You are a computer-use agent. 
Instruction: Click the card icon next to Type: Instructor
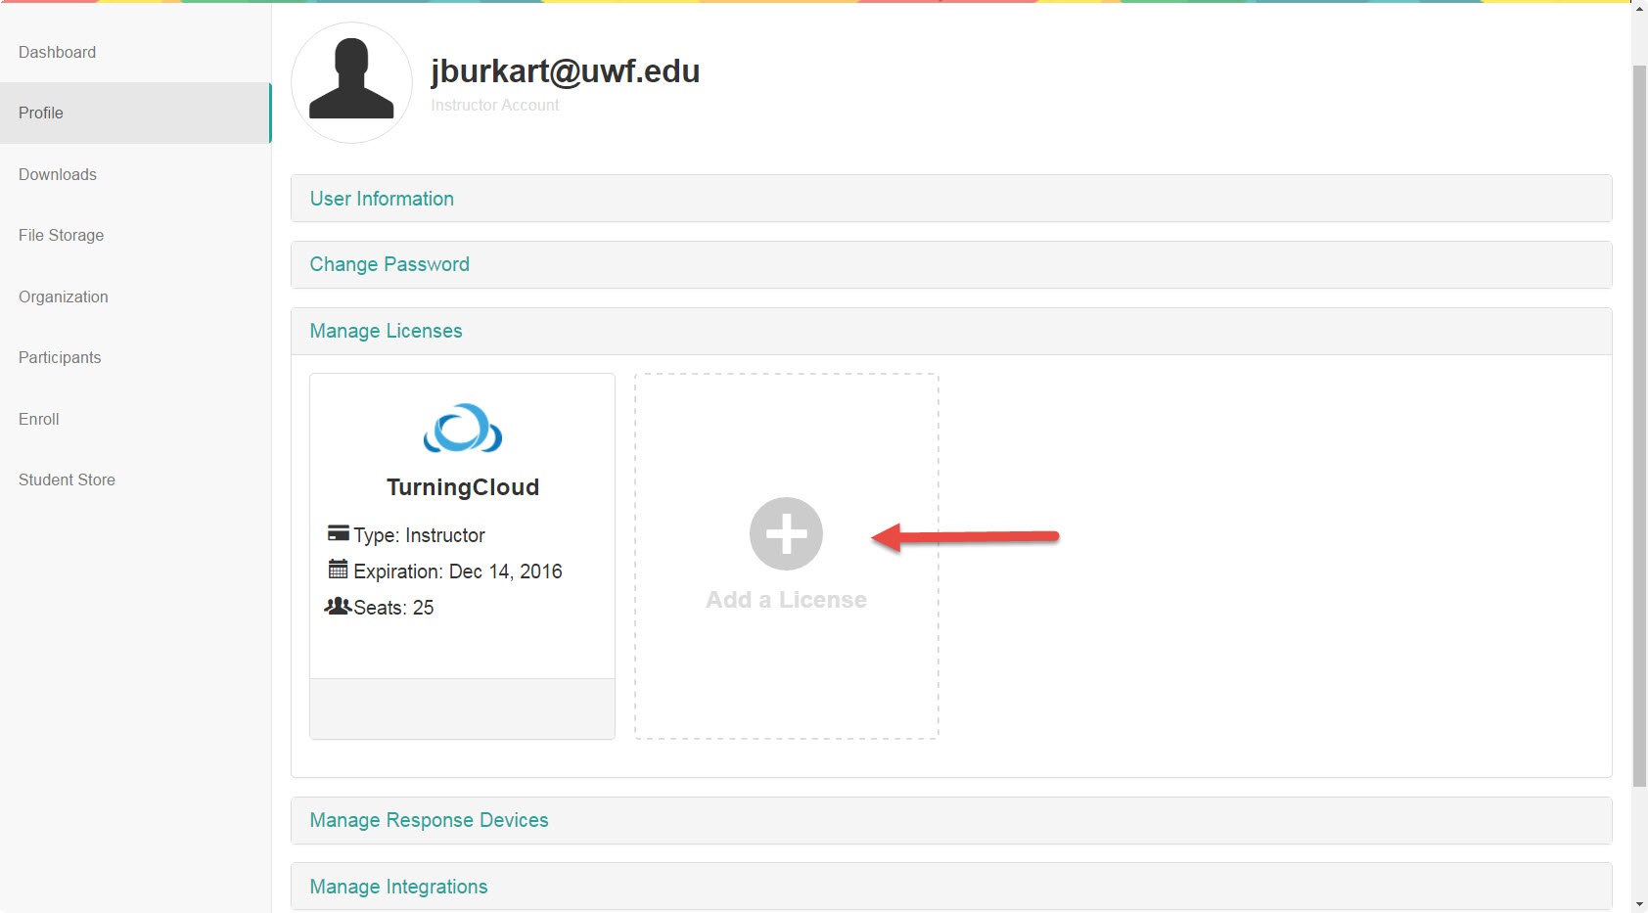(x=339, y=533)
